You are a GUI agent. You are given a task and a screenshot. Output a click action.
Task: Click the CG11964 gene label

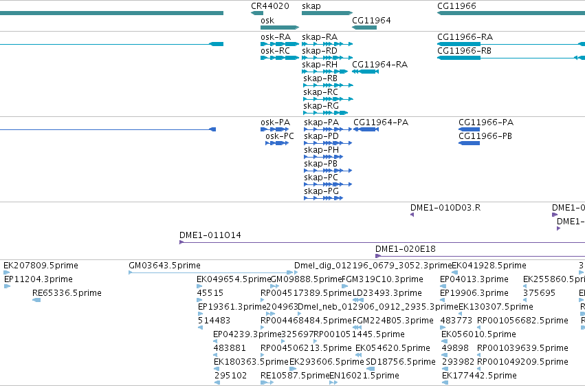click(372, 21)
